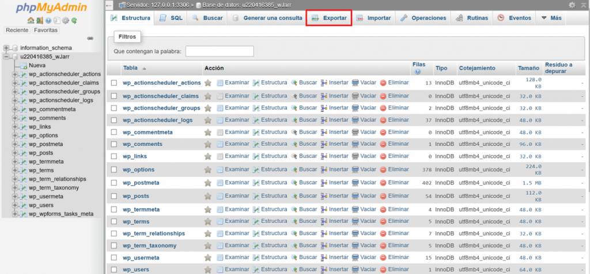Click the Tamaño column header
590x274 pixels.
(x=529, y=68)
